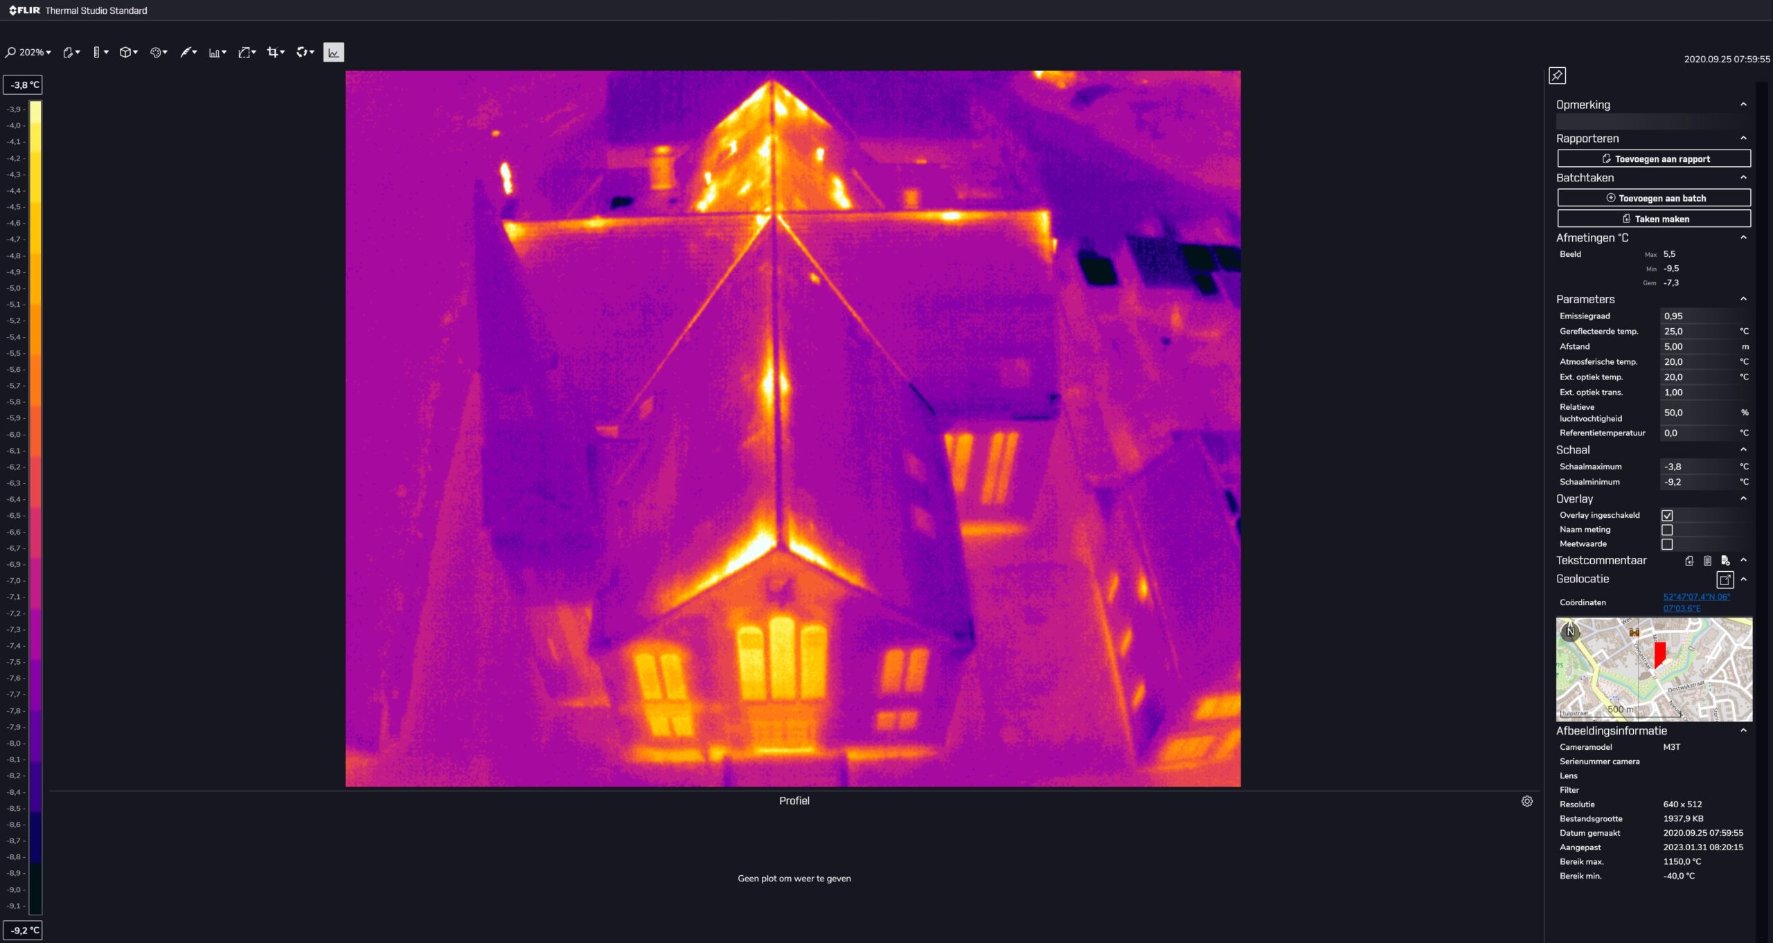Click the plot settings gear below the image
The height and width of the screenshot is (943, 1773).
point(1527,801)
